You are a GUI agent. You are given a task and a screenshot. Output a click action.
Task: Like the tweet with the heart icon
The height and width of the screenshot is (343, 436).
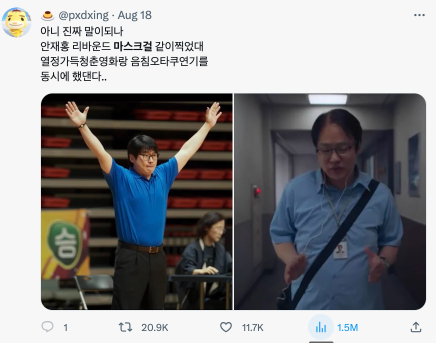tap(226, 327)
